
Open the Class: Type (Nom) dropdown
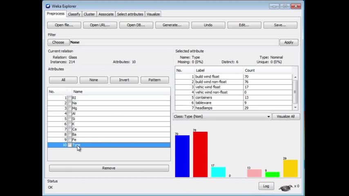point(222,116)
